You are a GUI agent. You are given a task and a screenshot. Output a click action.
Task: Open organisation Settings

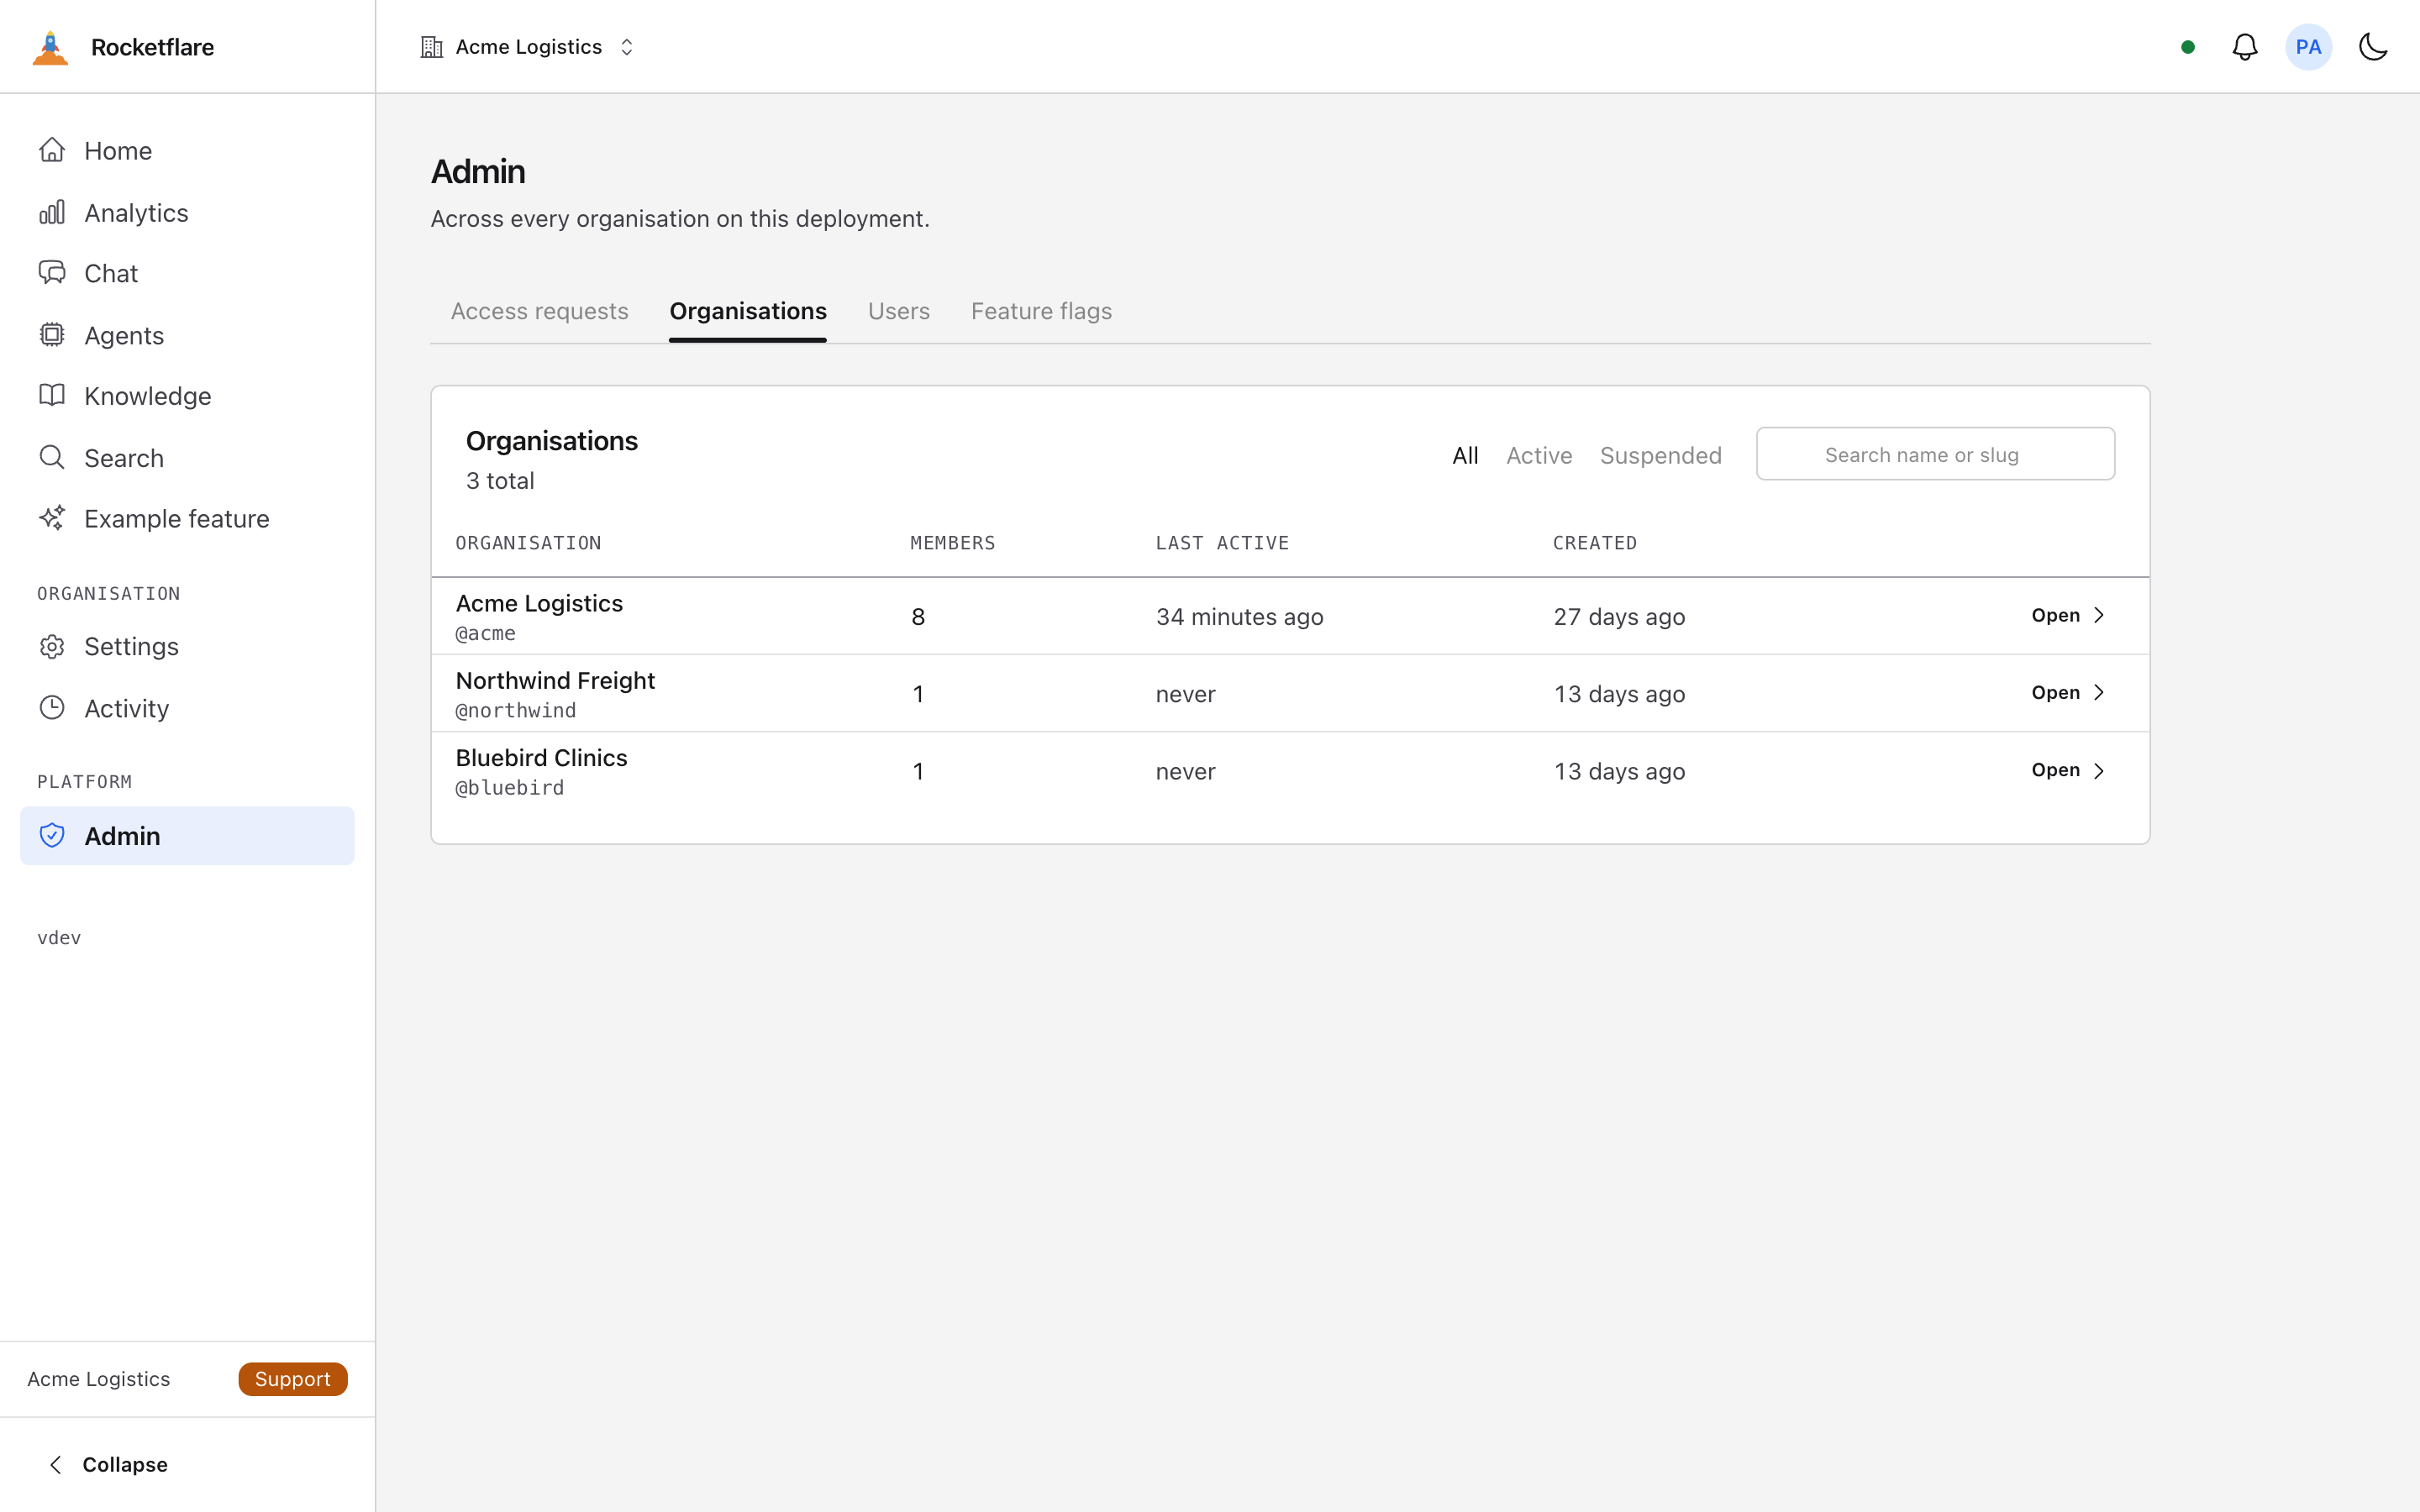(x=187, y=647)
